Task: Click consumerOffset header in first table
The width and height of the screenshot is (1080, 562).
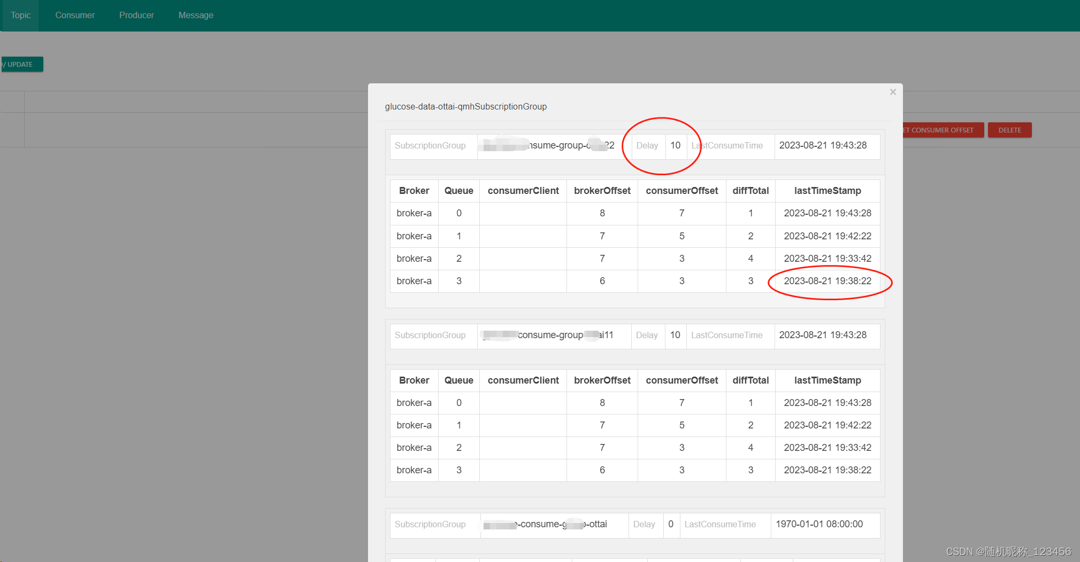Action: (682, 191)
